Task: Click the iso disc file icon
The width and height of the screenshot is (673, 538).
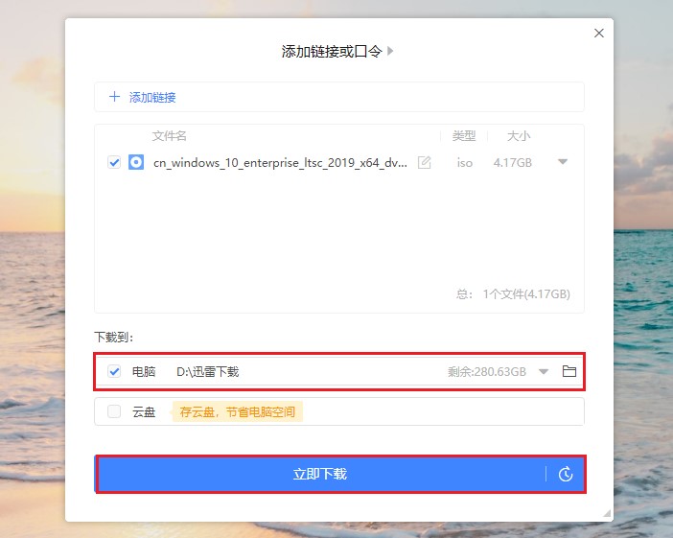Action: coord(136,162)
